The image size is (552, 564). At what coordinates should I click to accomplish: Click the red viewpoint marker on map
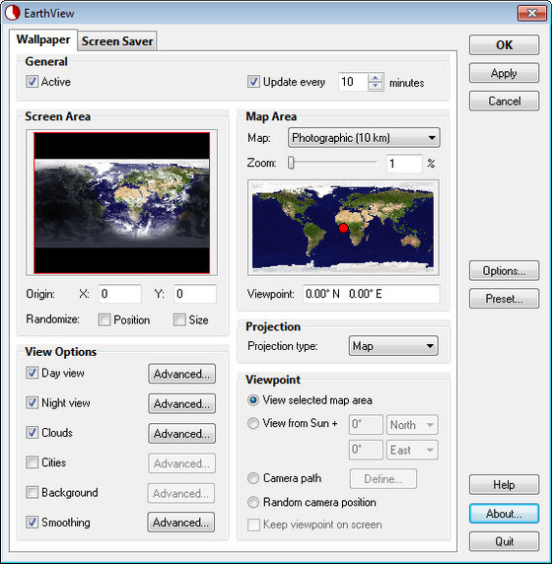343,228
